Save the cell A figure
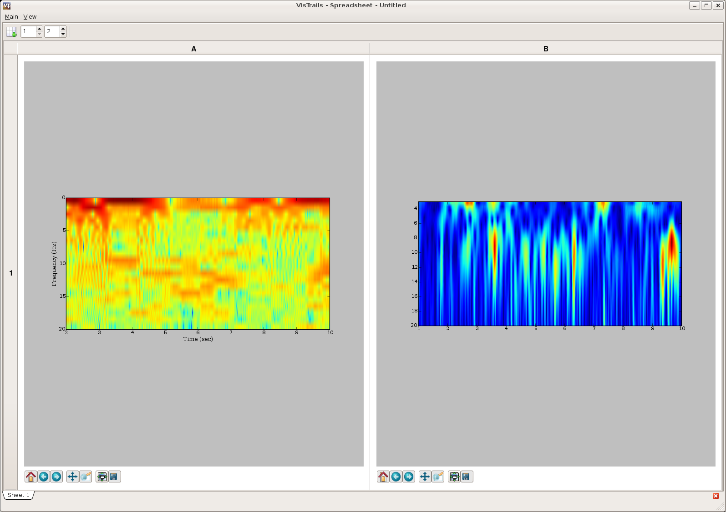The image size is (726, 512). pos(114,477)
